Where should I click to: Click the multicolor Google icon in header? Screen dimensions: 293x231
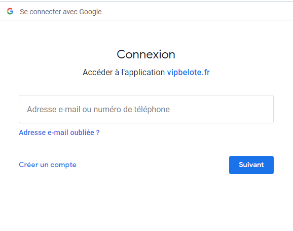pyautogui.click(x=10, y=11)
